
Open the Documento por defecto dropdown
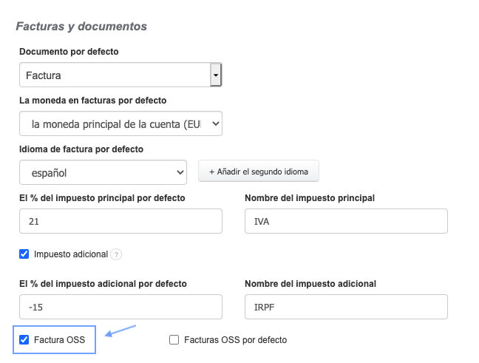coord(120,75)
